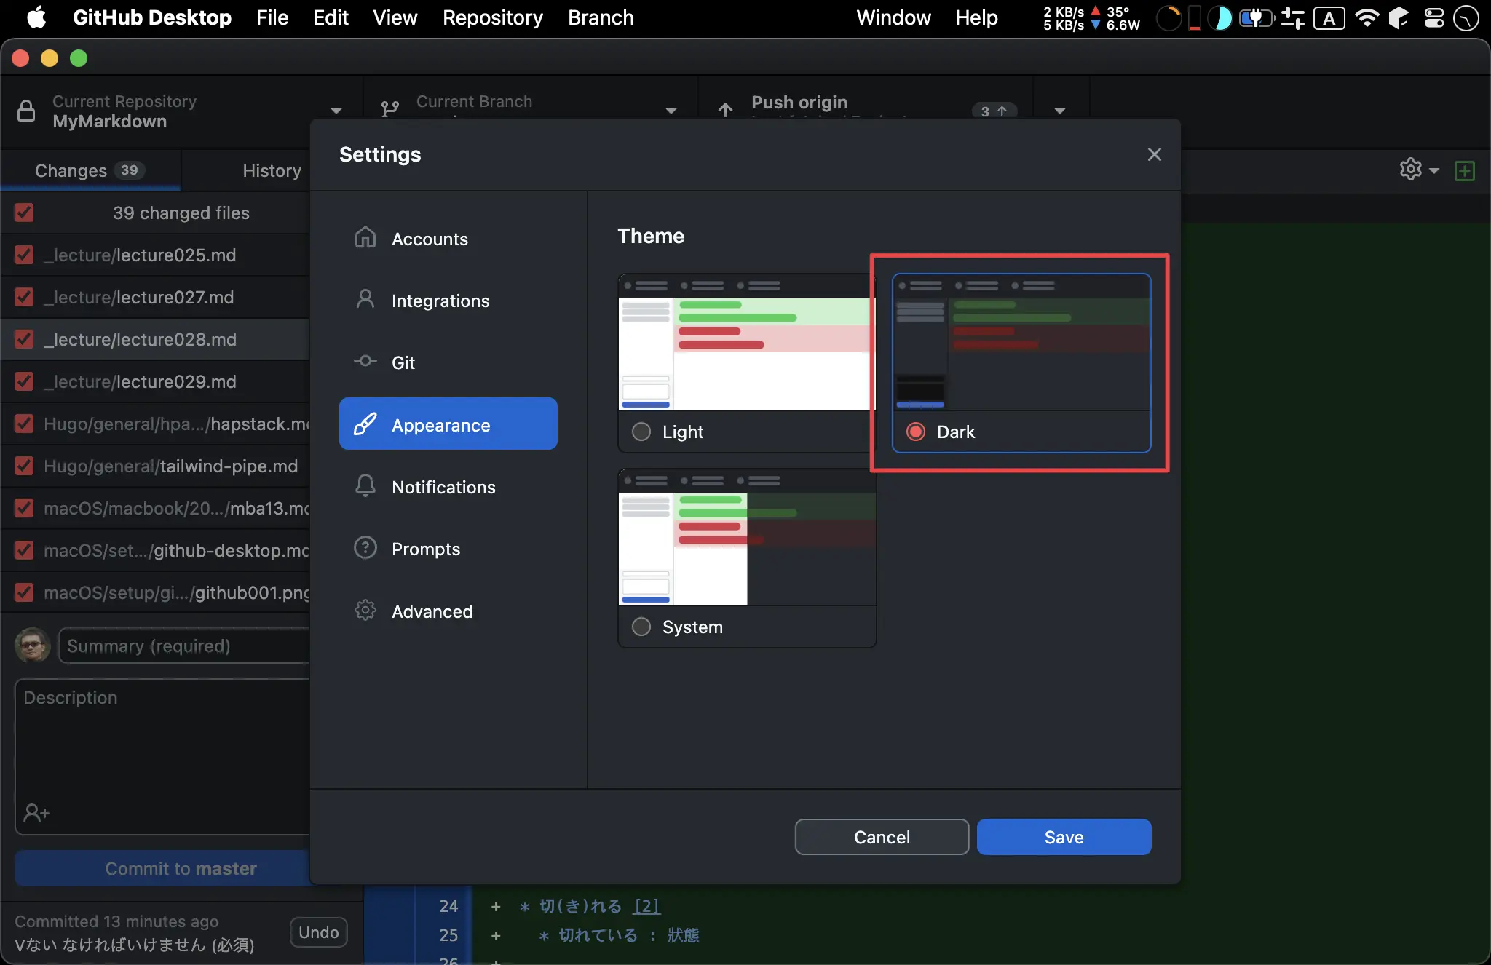The height and width of the screenshot is (965, 1491).
Task: Switch to the History tab
Action: point(269,170)
